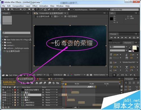Click the all caps TT button
This screenshot has width=141, height=110.
[x=122, y=75]
